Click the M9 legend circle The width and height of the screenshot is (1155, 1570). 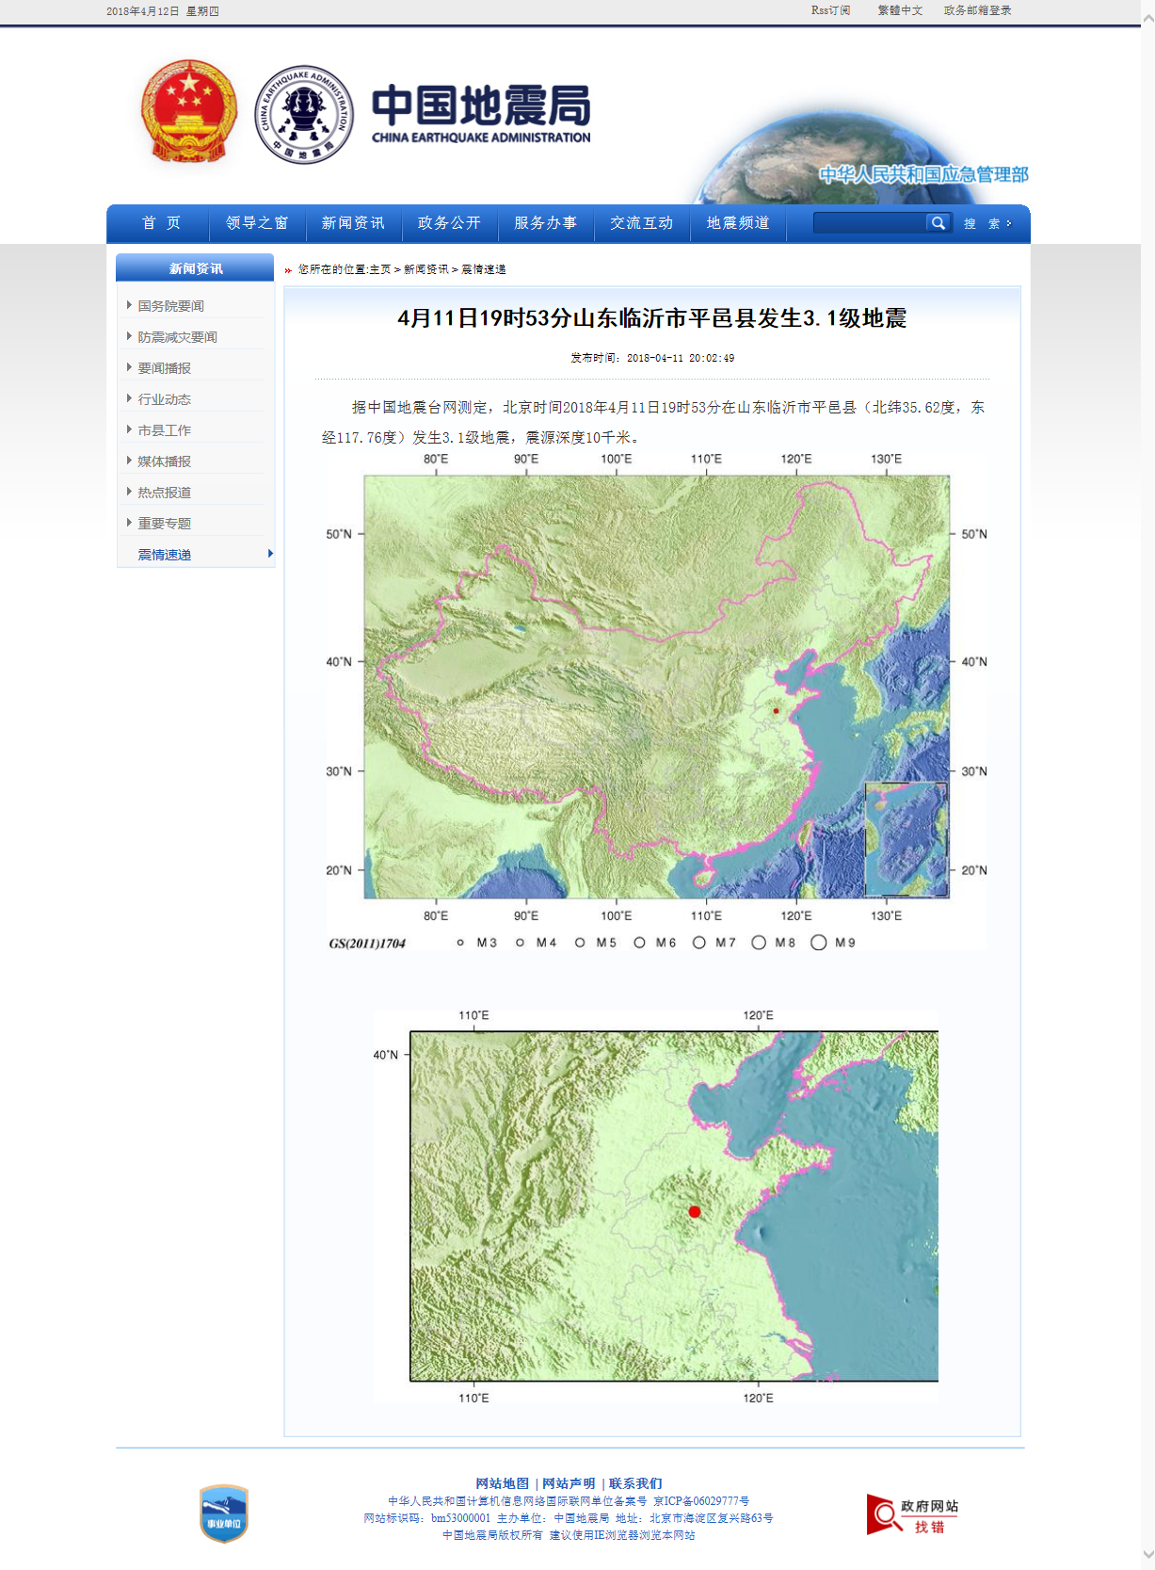tap(819, 943)
